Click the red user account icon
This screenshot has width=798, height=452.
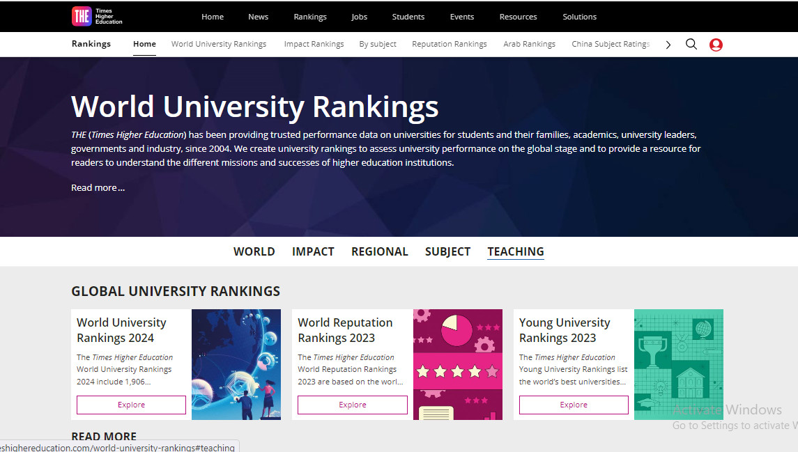click(716, 45)
